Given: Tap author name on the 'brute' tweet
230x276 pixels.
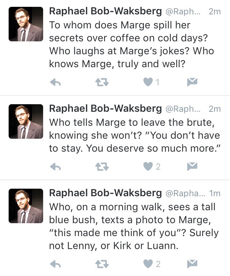Looking at the screenshot, I should tap(105, 109).
